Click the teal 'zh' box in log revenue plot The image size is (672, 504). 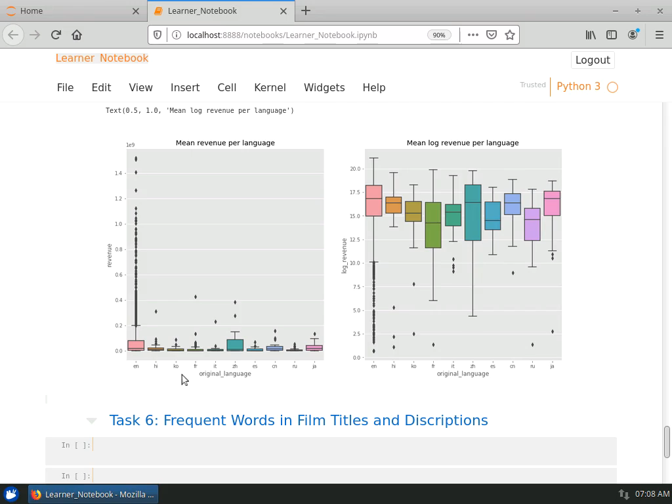tap(472, 213)
